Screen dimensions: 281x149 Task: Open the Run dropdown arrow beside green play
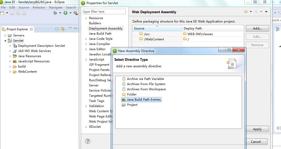click(70, 13)
